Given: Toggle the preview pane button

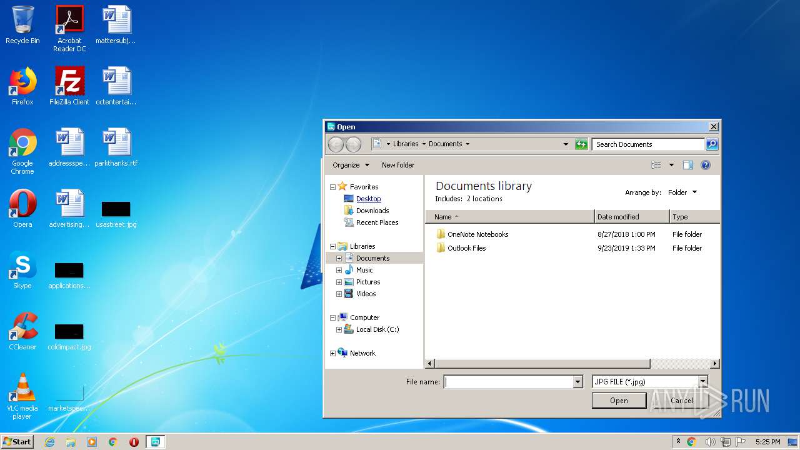Looking at the screenshot, I should click(688, 165).
